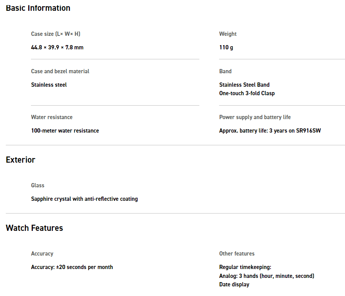Click the Weight label
Image resolution: width=345 pixels, height=296 pixels.
228,34
